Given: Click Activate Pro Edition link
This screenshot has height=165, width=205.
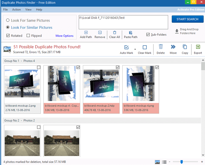Looking at the screenshot, I should (191, 10).
